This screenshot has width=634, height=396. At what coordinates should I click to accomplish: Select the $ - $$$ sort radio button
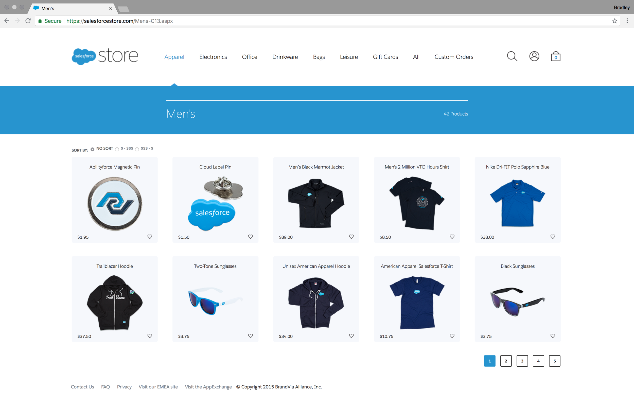tap(117, 149)
